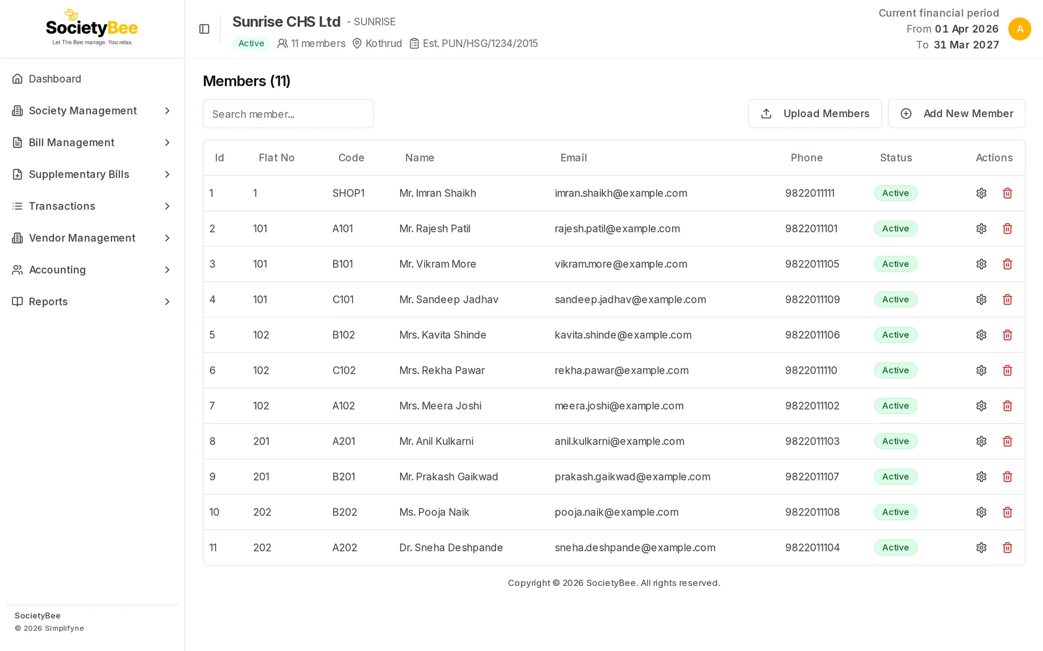Delete member Mrs. Kavita Shinde
The image size is (1043, 651).
[x=1007, y=335]
